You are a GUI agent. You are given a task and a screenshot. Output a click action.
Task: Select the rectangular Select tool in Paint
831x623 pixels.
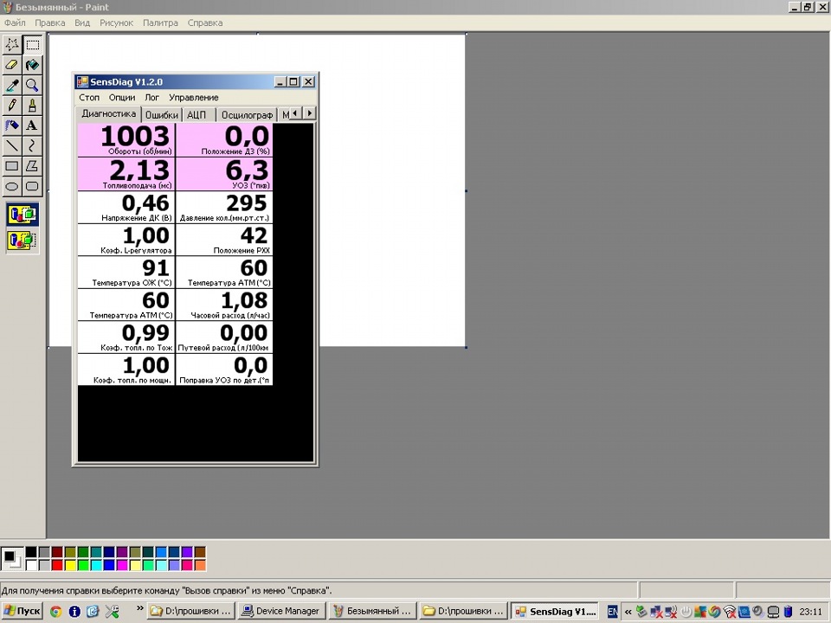[32, 44]
